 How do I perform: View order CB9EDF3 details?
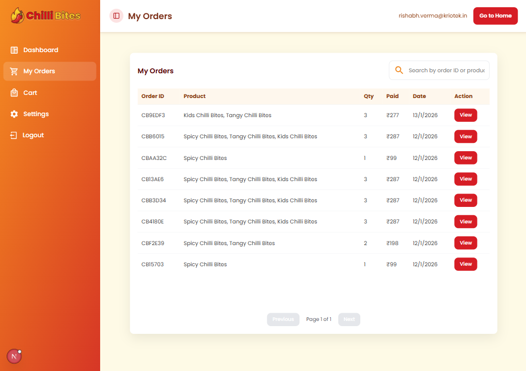[x=465, y=115]
